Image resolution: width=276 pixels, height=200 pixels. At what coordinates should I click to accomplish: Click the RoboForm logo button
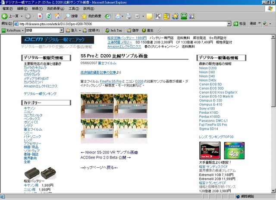[x=11, y=31]
